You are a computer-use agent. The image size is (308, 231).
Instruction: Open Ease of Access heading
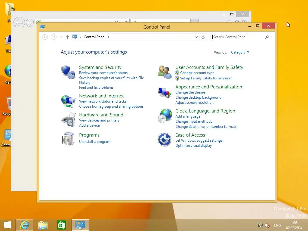point(190,135)
